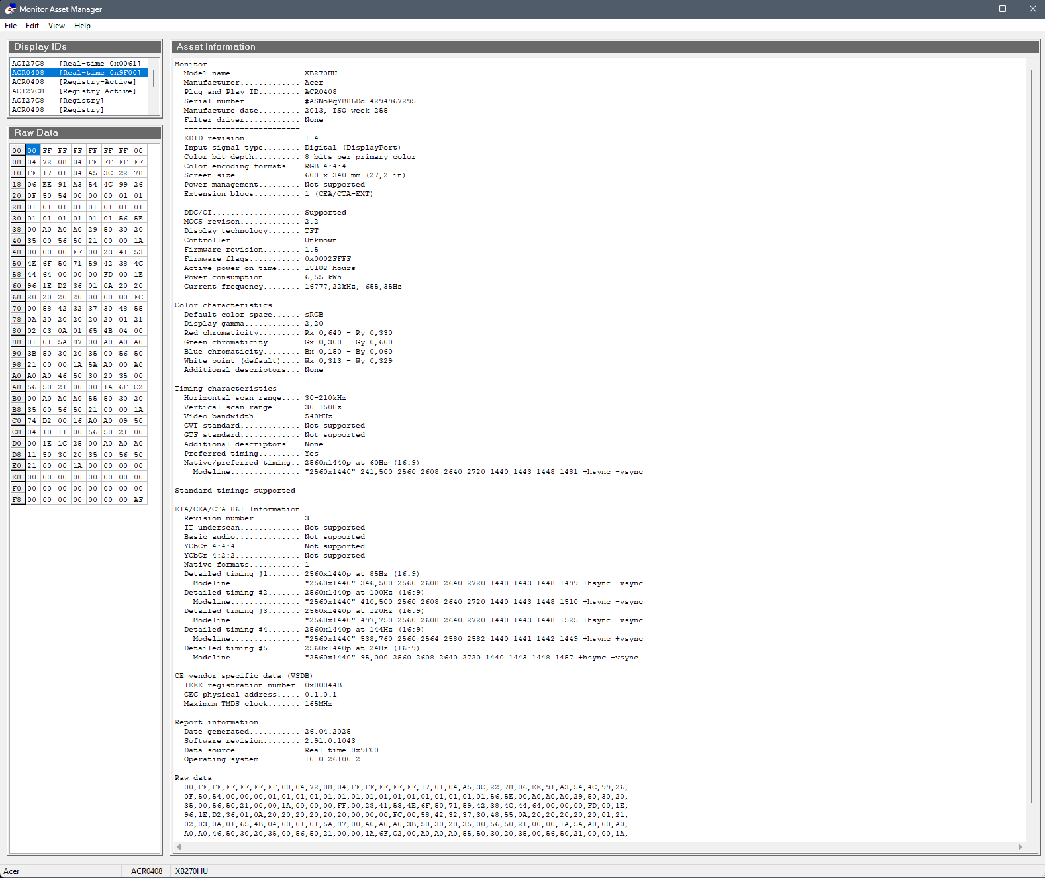Select ACR0408 Registry display entry
This screenshot has height=878, width=1045.
click(x=79, y=110)
